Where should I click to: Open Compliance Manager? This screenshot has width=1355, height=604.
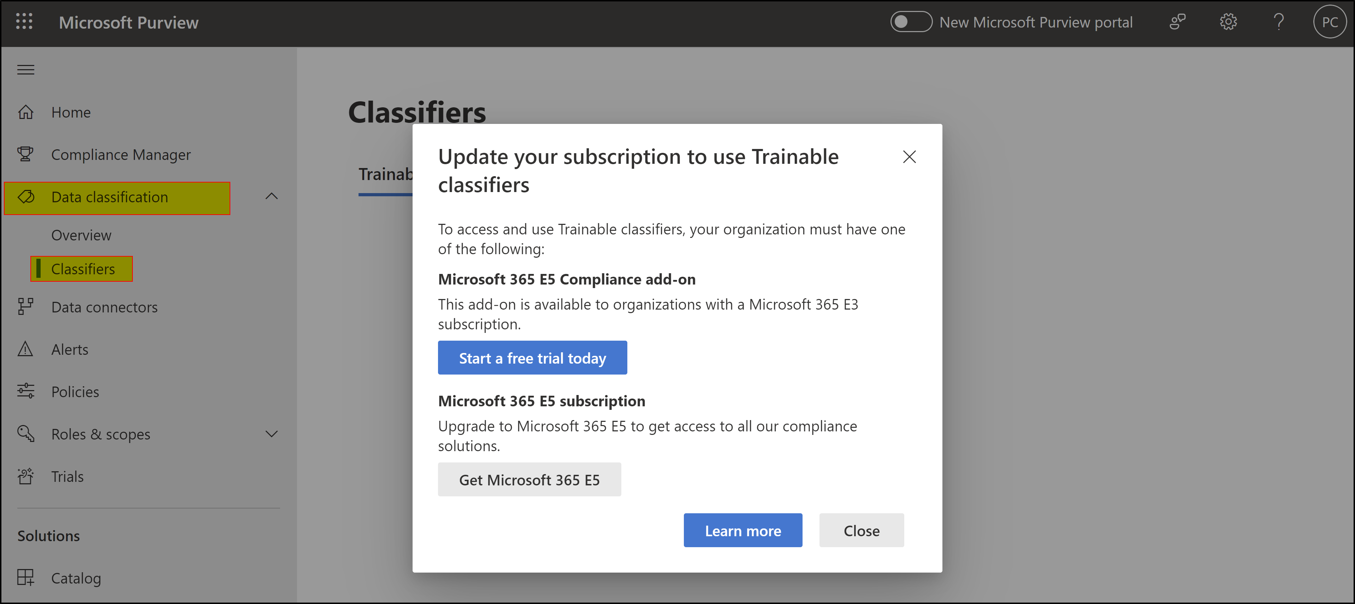pyautogui.click(x=120, y=154)
